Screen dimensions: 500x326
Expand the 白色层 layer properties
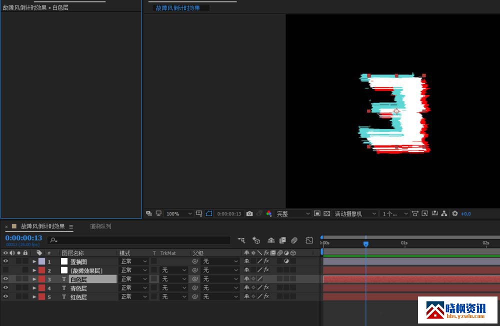pos(34,279)
